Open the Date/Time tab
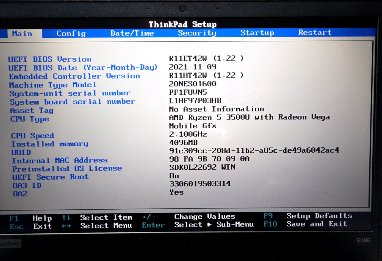 [x=132, y=33]
